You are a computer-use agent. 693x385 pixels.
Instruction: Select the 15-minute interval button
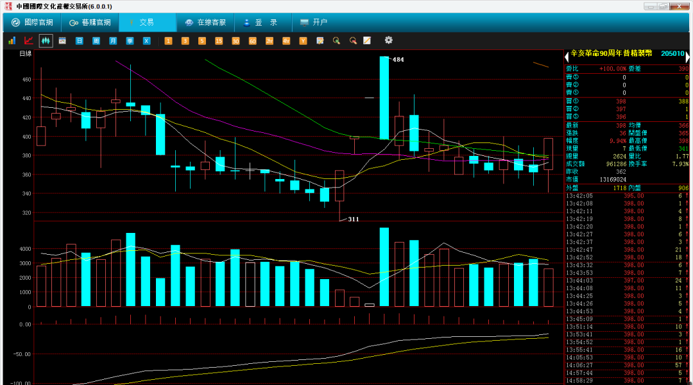point(219,40)
